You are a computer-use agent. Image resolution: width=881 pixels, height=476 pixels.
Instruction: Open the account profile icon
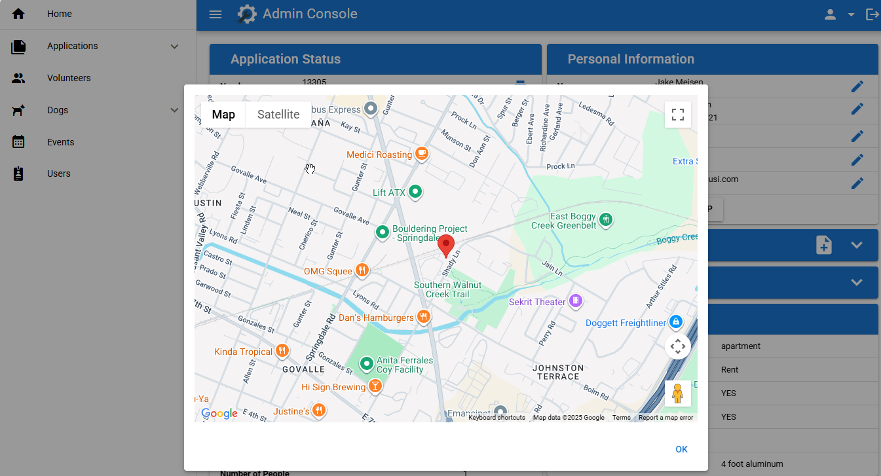(830, 14)
